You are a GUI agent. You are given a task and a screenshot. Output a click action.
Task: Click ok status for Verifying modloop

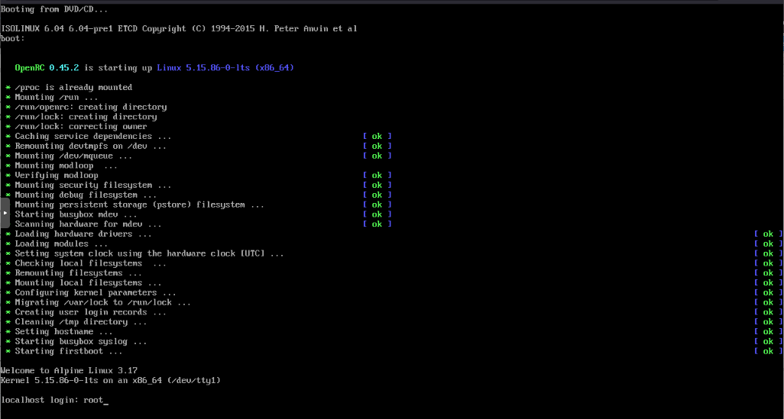377,176
